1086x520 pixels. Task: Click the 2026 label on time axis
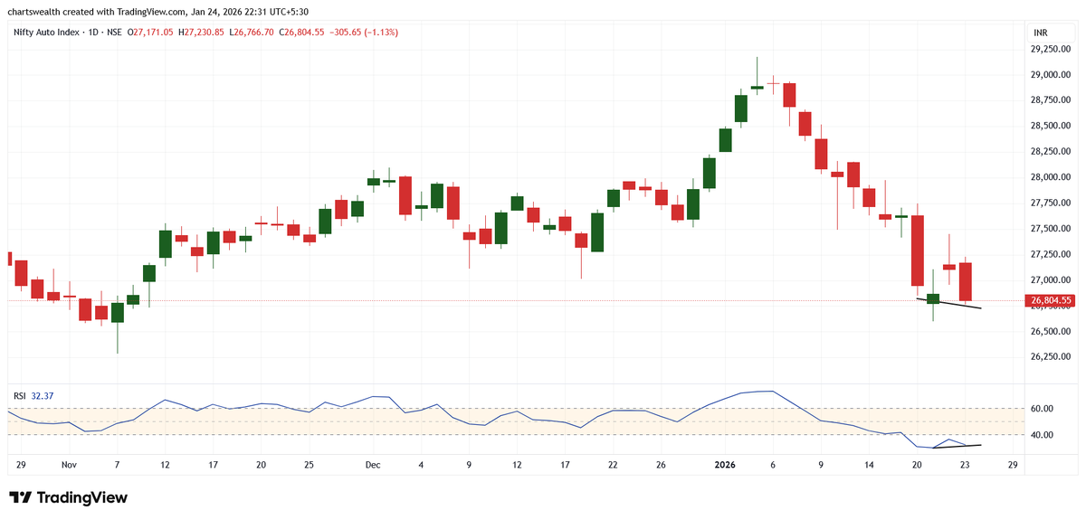coord(725,465)
